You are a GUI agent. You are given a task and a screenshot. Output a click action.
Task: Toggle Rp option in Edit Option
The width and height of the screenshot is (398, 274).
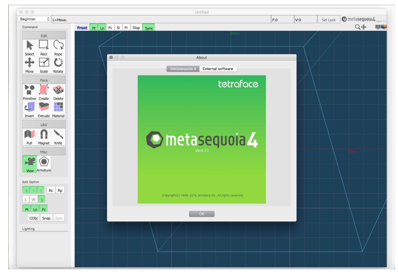tap(60, 190)
